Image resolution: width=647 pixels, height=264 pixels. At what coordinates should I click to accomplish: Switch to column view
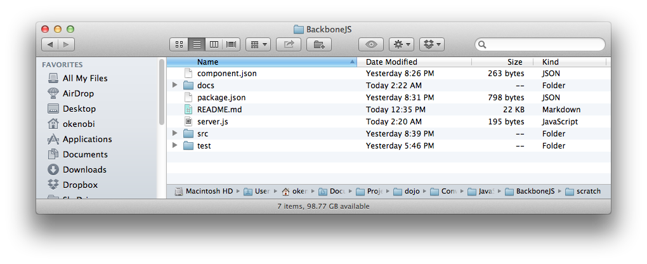pyautogui.click(x=214, y=44)
